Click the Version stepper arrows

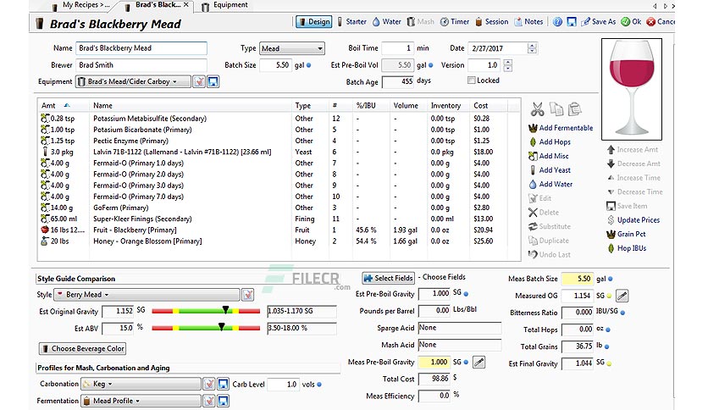point(508,65)
